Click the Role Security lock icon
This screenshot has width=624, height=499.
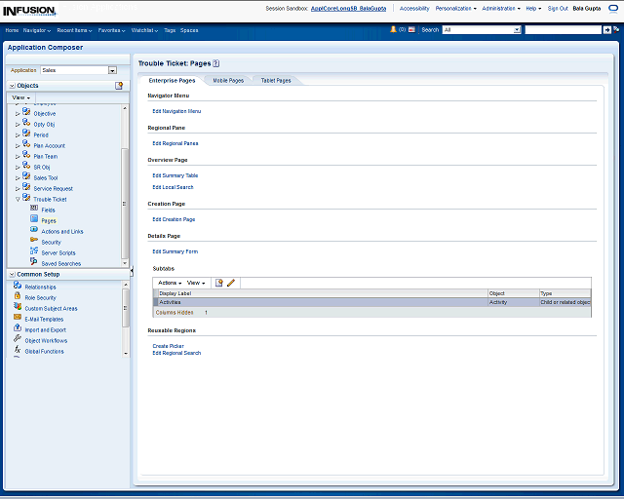[x=18, y=297]
